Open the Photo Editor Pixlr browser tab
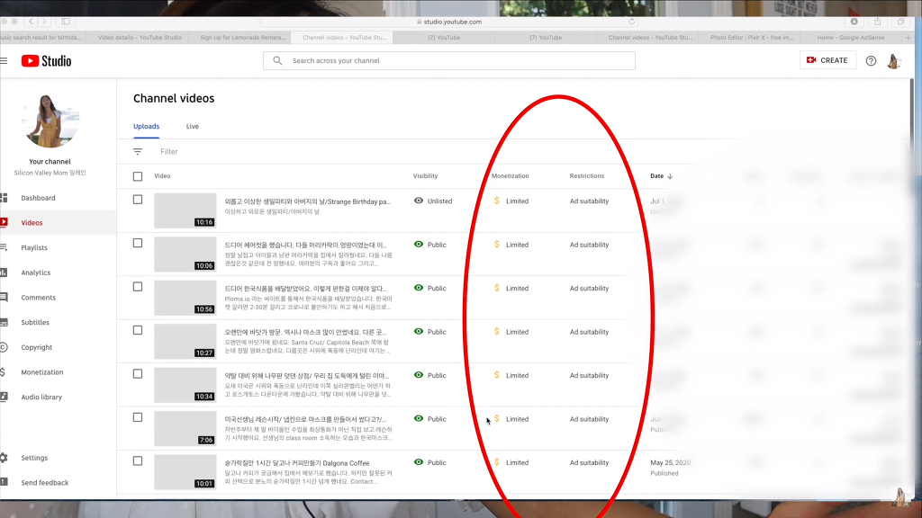The width and height of the screenshot is (922, 518). (751, 38)
